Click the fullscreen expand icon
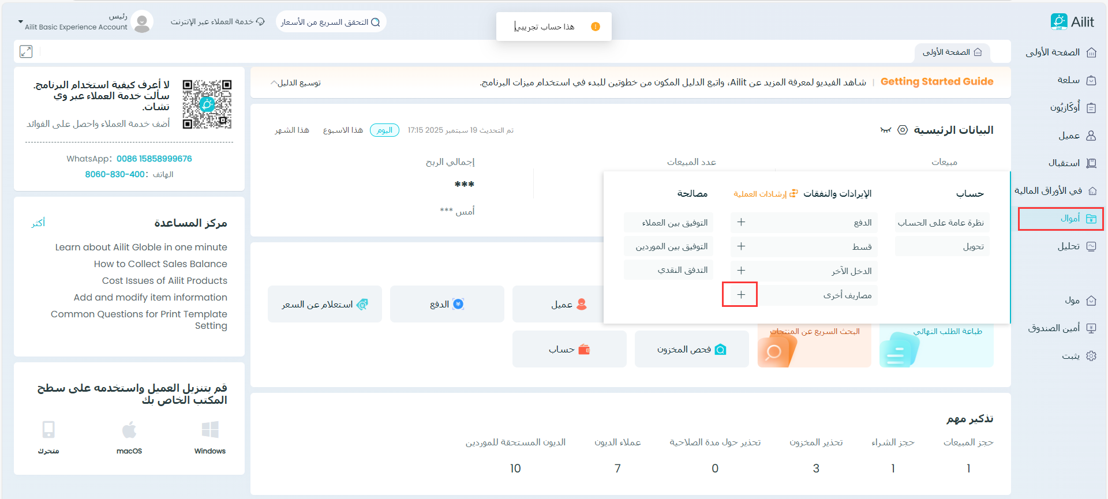Viewport: 1108px width, 499px height. click(x=26, y=51)
